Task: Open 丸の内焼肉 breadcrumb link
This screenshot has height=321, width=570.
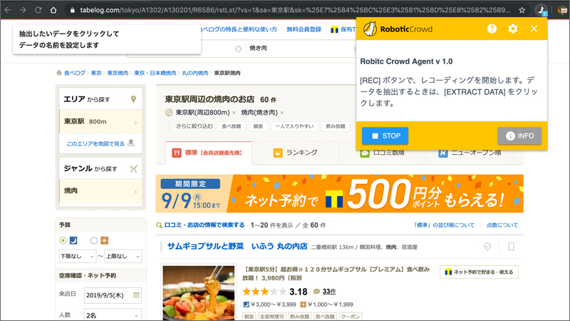Action: coord(195,73)
